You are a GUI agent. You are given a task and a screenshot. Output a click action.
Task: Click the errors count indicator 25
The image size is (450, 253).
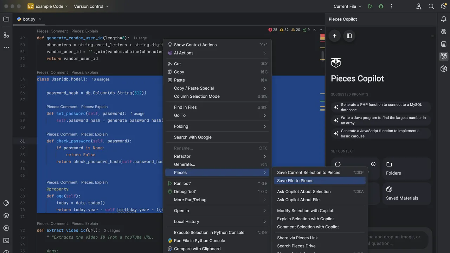[273, 30]
